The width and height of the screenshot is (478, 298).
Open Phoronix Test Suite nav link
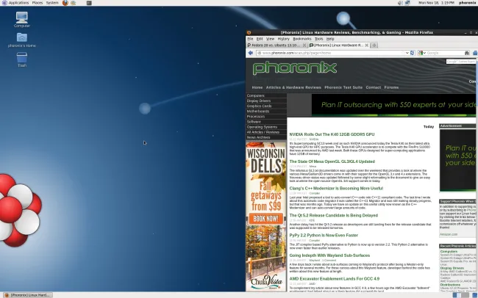coord(343,87)
